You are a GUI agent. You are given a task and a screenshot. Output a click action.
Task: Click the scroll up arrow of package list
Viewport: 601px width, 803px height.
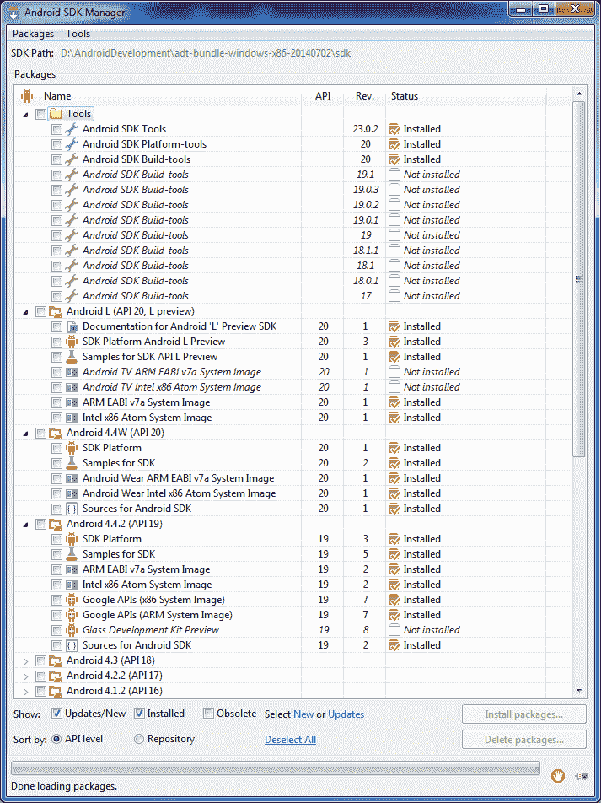[578, 94]
